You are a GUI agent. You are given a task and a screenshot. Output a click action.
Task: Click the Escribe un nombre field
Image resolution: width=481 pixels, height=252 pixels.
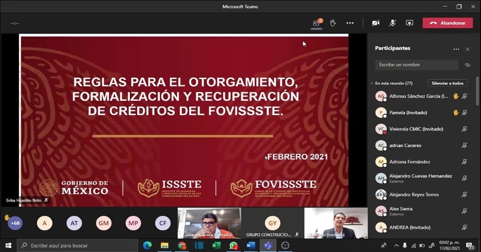point(417,65)
